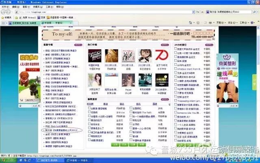The width and height of the screenshot is (260, 163).
Task: Tick the Trespassing-Adam Lam... checkbox
Action: (175, 101)
